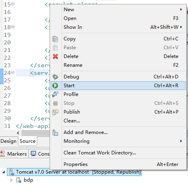This screenshot has height=188, width=188.
Task: Click the red Delete X icon
Action: tap(55, 56)
